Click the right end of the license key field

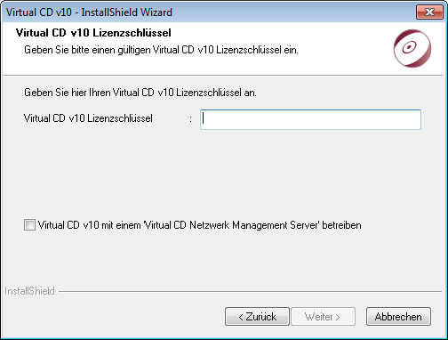(415, 119)
